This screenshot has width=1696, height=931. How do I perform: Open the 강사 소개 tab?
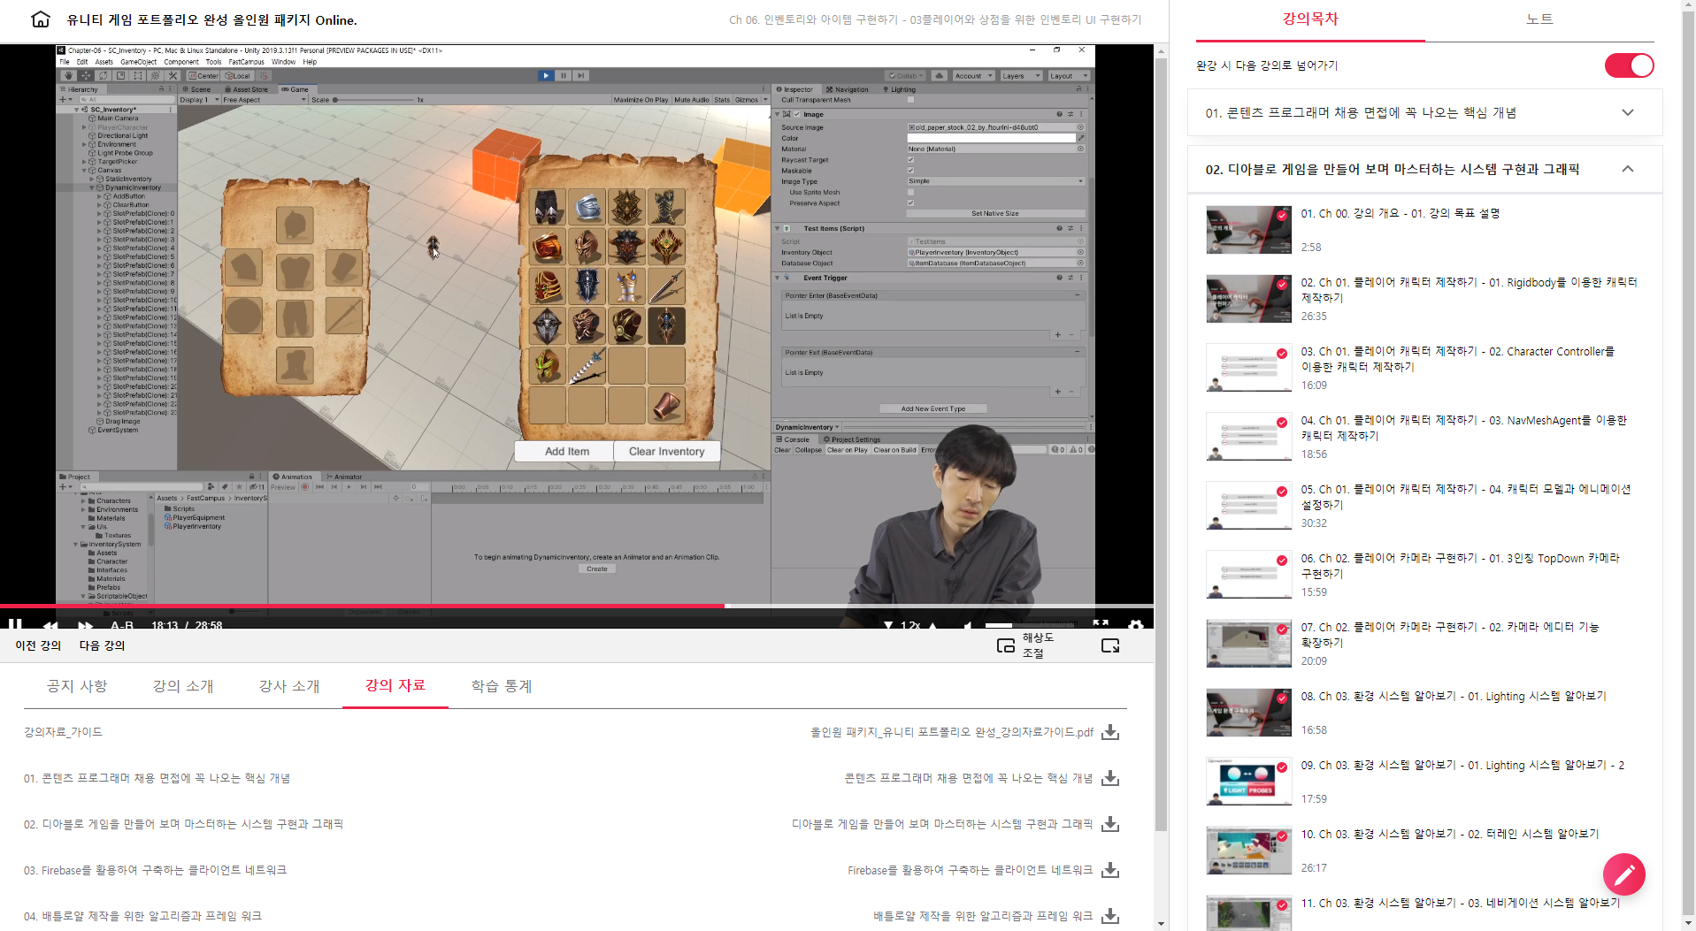[x=289, y=686]
